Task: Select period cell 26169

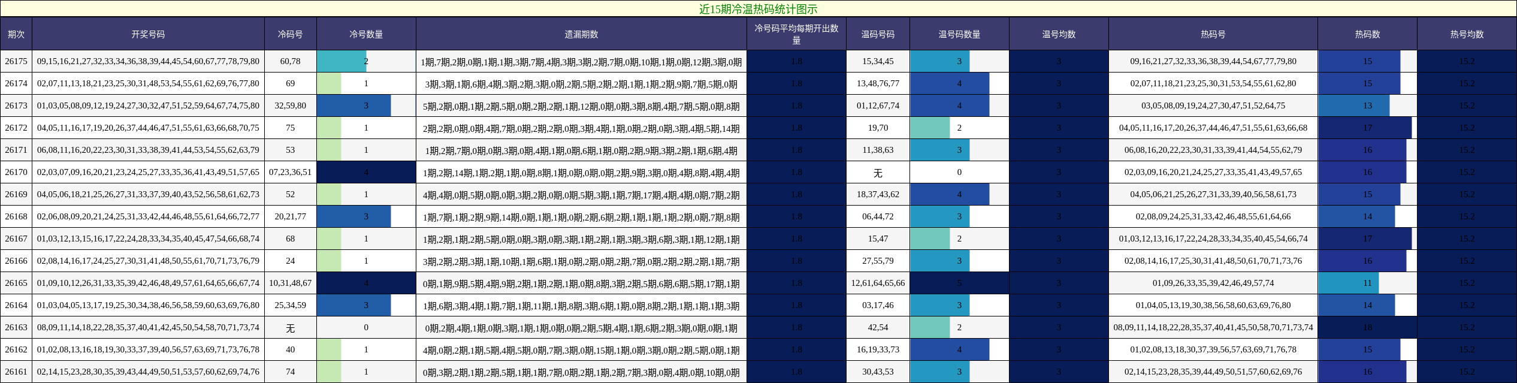Action: tap(16, 194)
